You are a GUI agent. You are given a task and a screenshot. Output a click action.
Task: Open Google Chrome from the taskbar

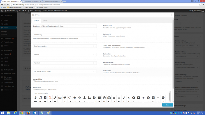(x=22, y=113)
